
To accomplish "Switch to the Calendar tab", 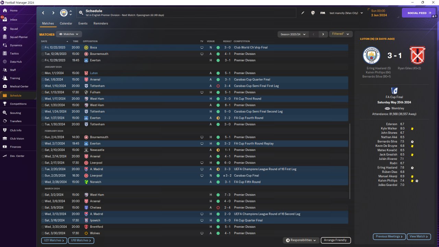I will (66, 24).
